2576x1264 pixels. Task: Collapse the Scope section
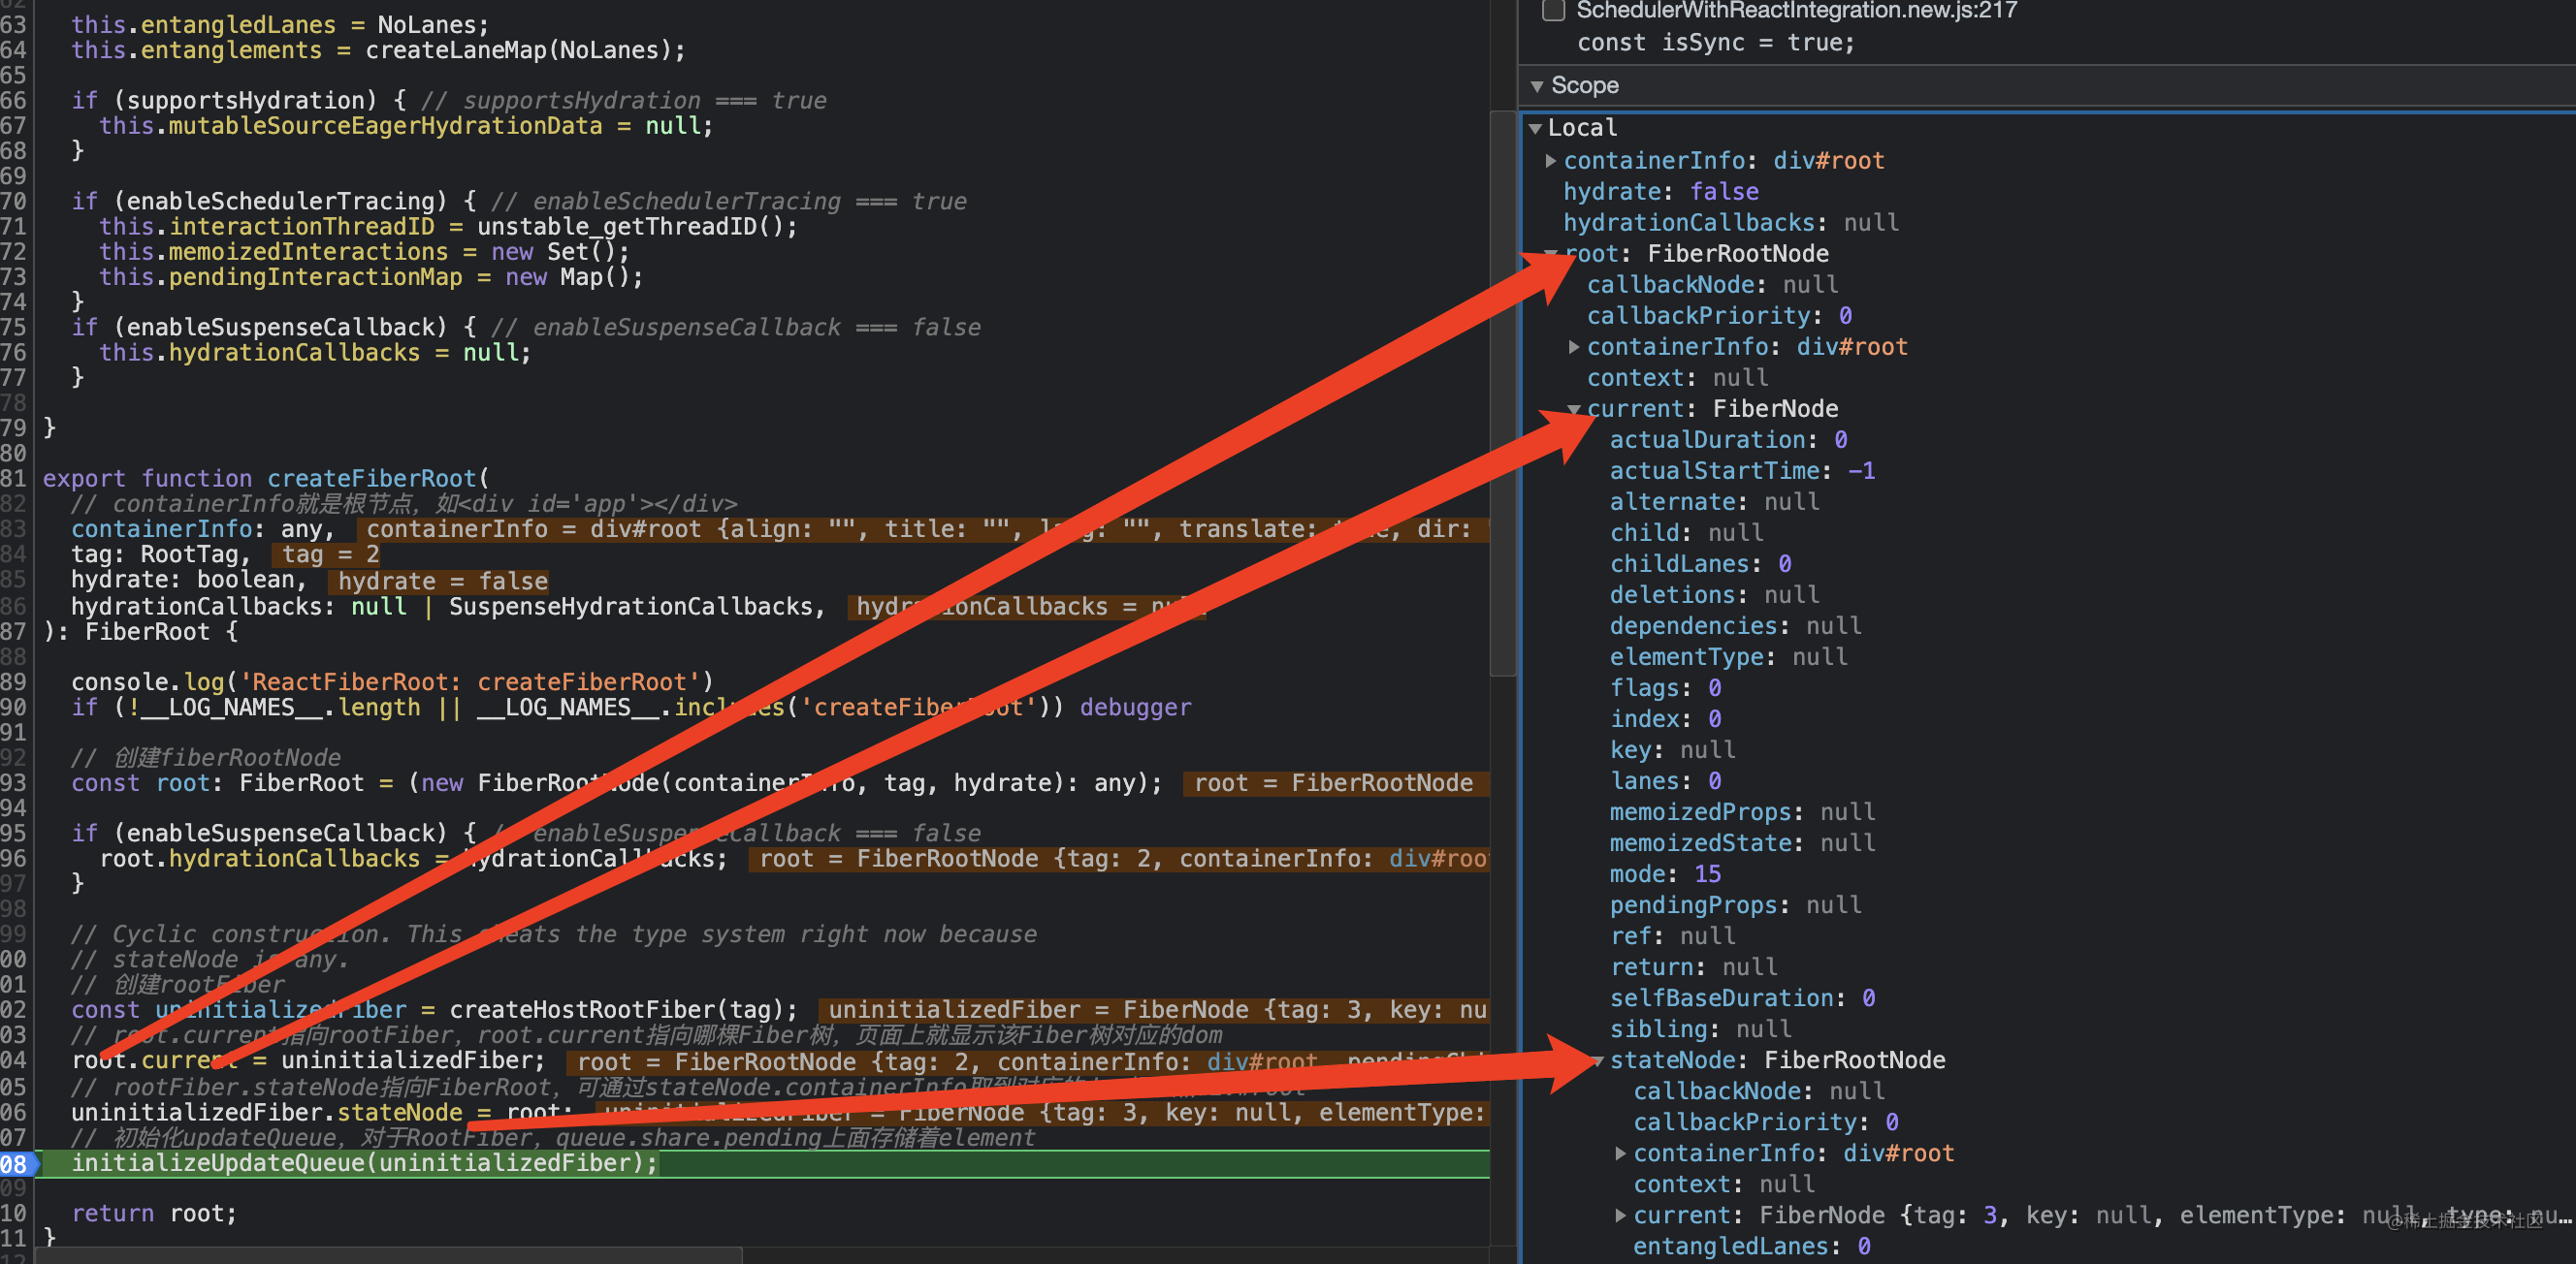pos(1537,87)
